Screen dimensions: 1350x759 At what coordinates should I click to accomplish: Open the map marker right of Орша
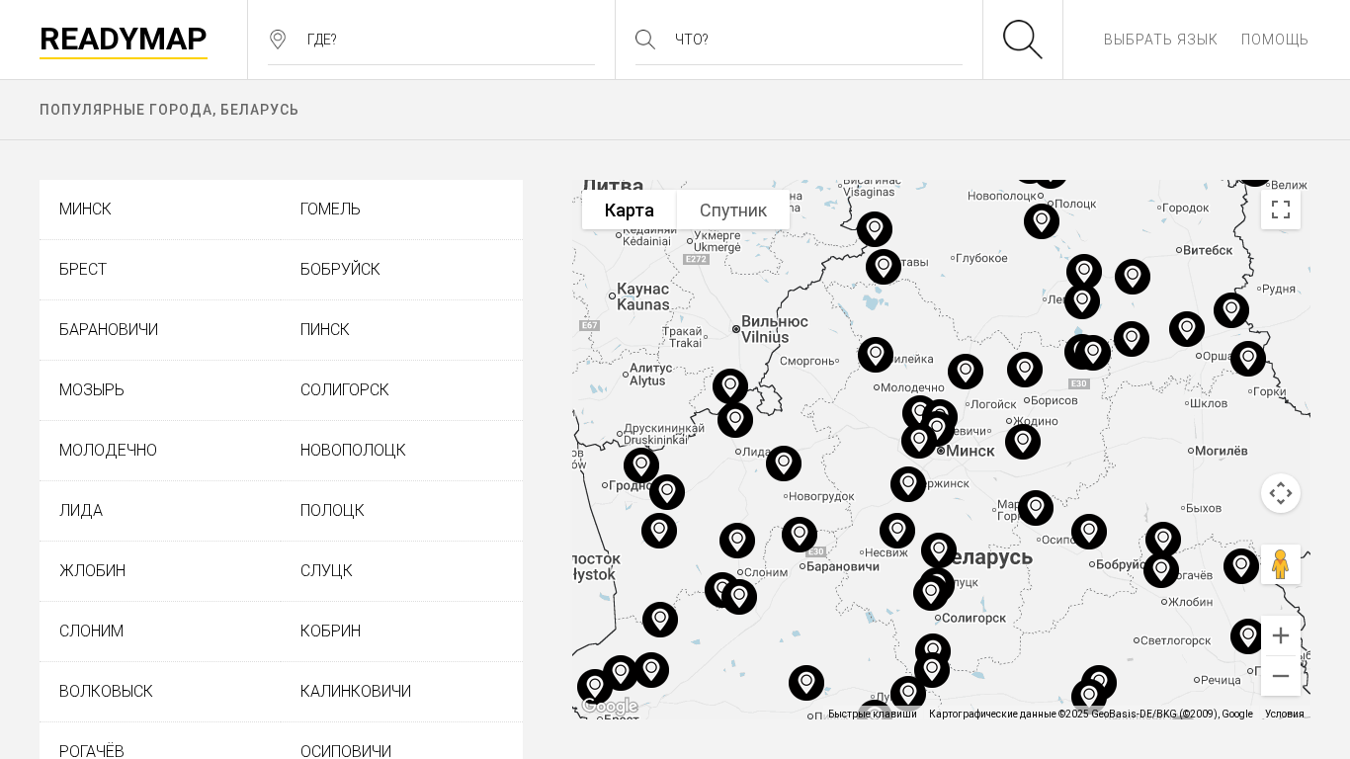[1248, 359]
